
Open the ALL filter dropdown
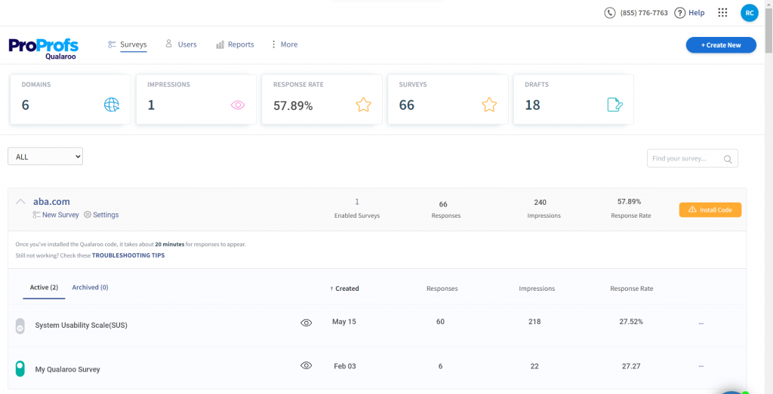click(x=45, y=157)
